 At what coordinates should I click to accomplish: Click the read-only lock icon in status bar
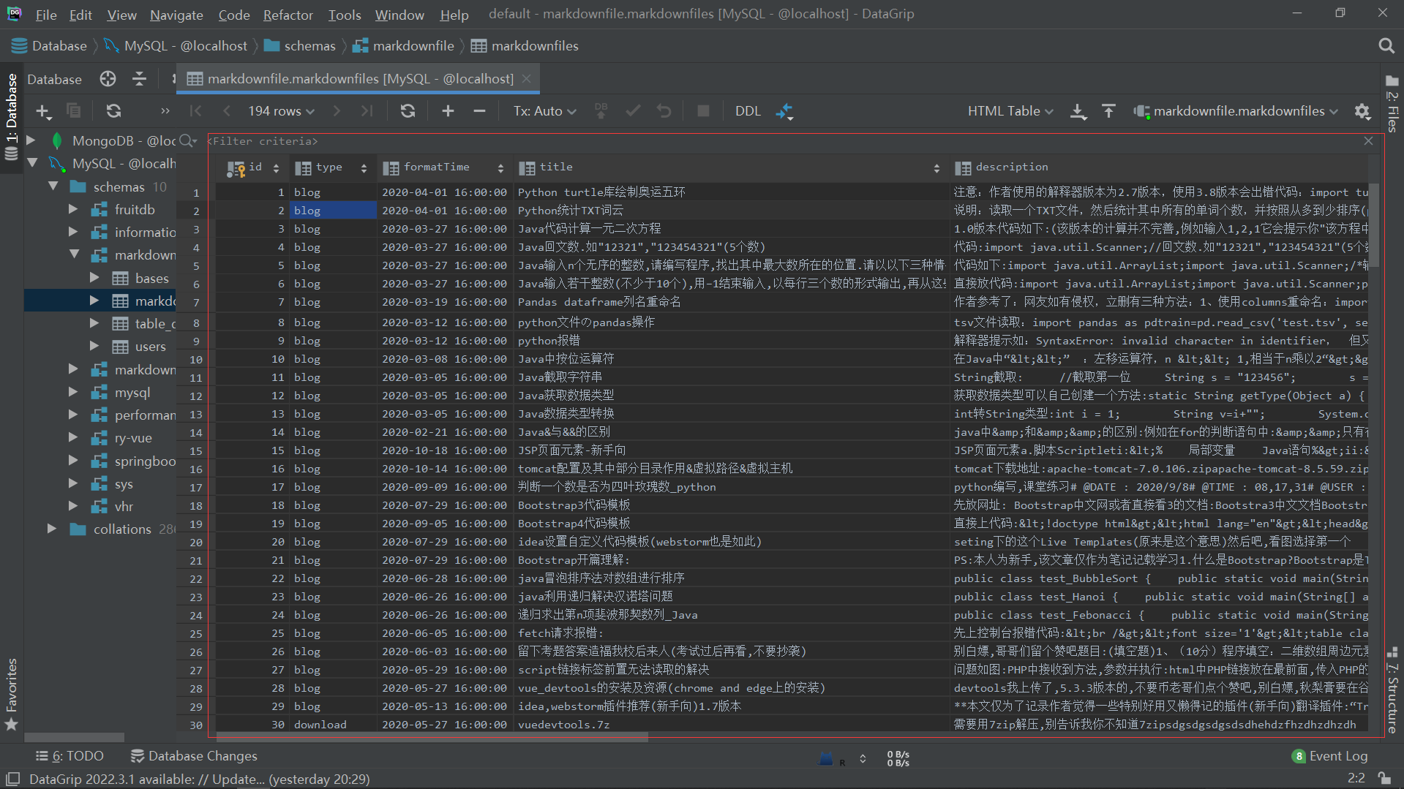pyautogui.click(x=1384, y=778)
